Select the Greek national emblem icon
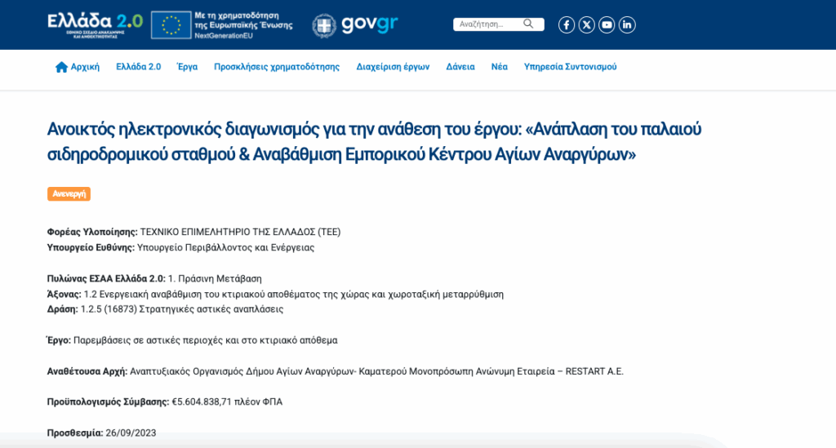The width and height of the screenshot is (836, 448). coord(324,25)
